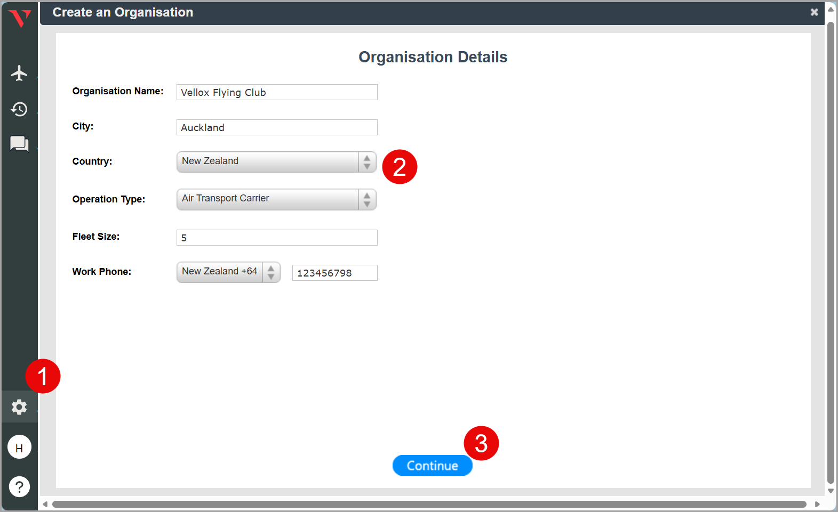Click the scroll down arrow at right

click(x=831, y=491)
